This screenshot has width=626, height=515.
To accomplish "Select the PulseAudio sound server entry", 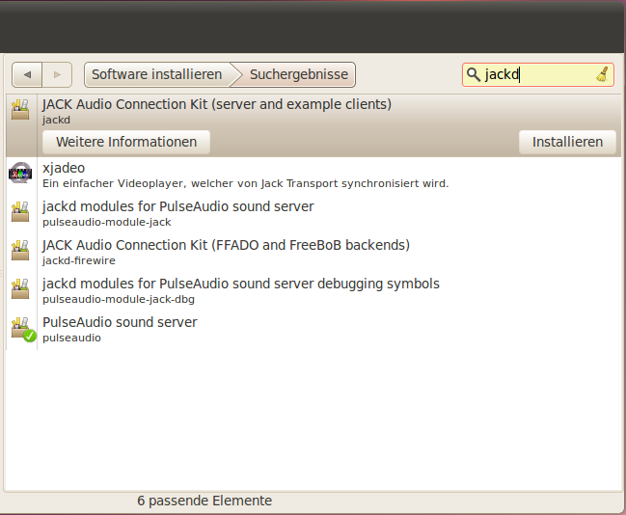I will tap(120, 329).
